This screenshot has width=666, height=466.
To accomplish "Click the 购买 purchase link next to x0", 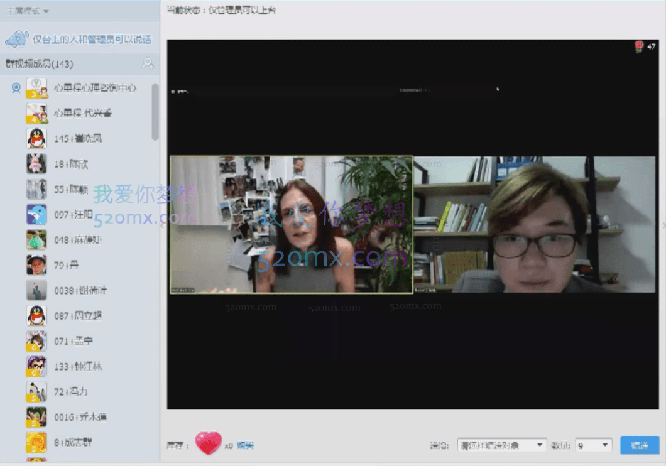I will (x=245, y=445).
